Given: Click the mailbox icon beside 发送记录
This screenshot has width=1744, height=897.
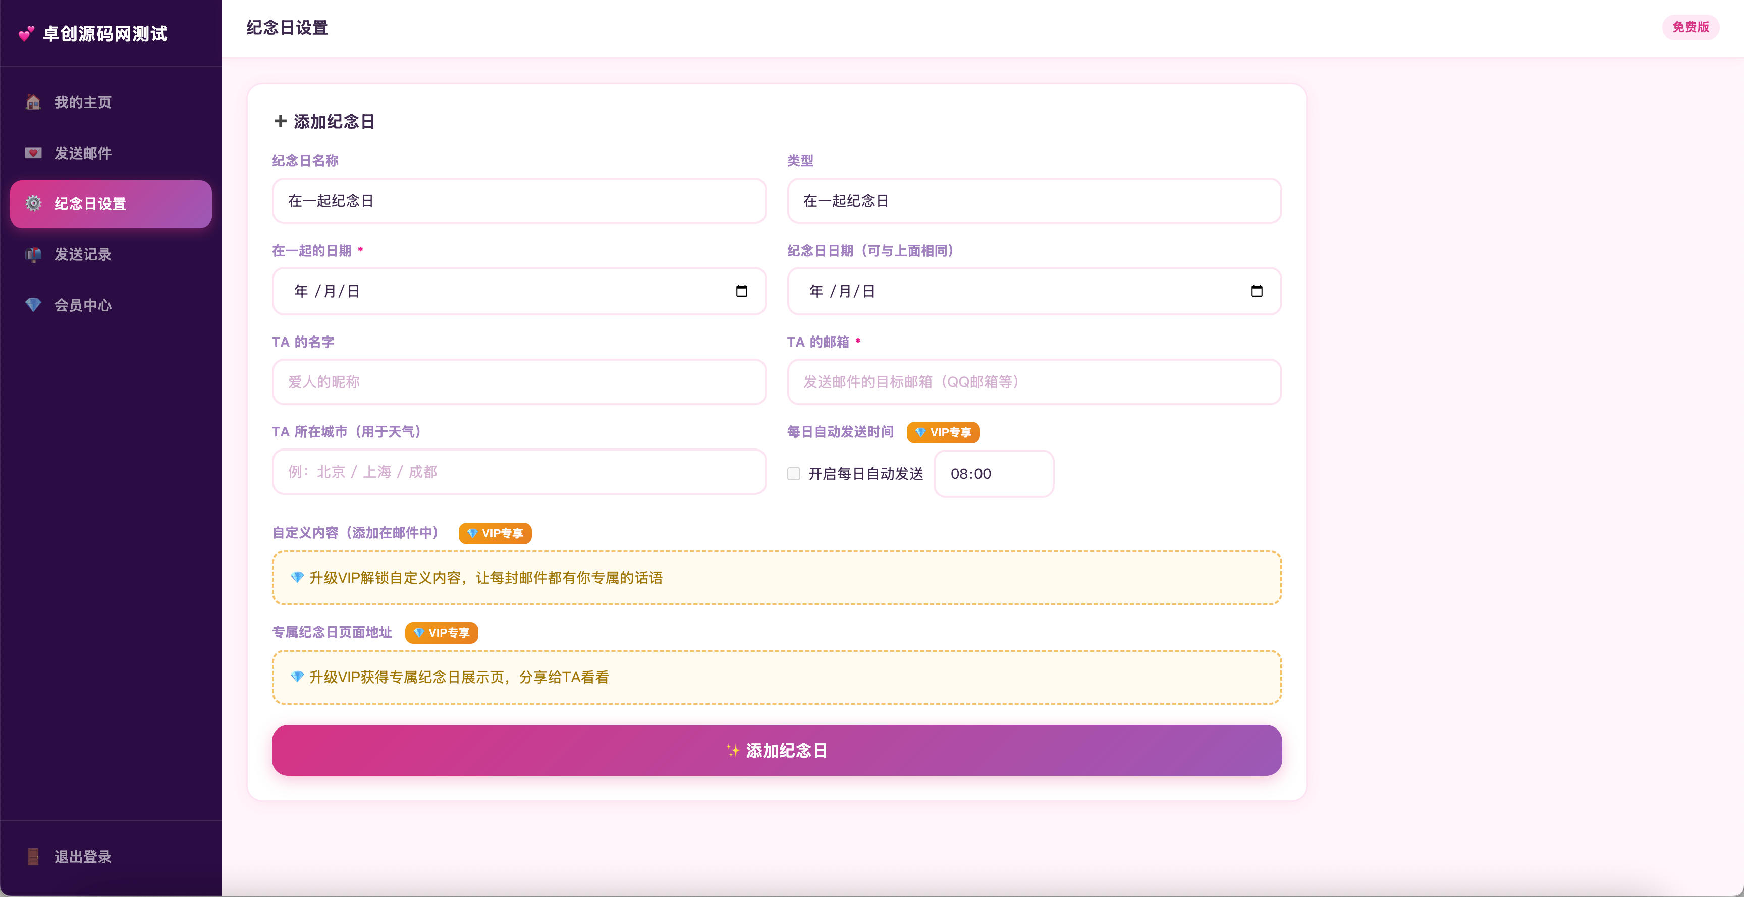Looking at the screenshot, I should [x=33, y=255].
